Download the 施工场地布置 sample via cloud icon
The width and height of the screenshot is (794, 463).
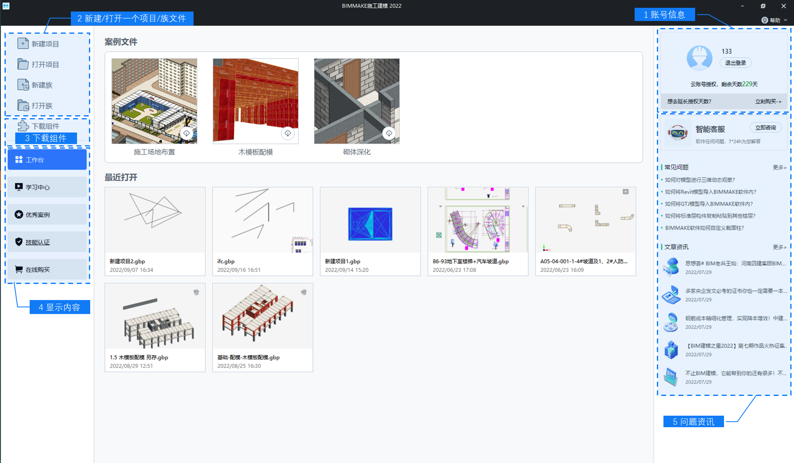pyautogui.click(x=187, y=133)
